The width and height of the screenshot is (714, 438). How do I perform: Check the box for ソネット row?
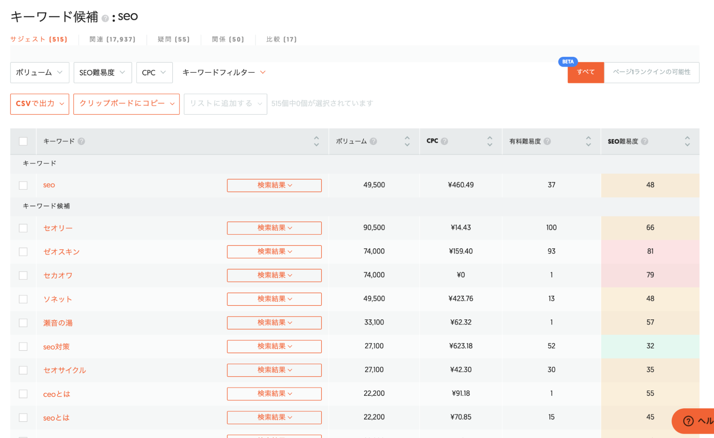click(23, 299)
